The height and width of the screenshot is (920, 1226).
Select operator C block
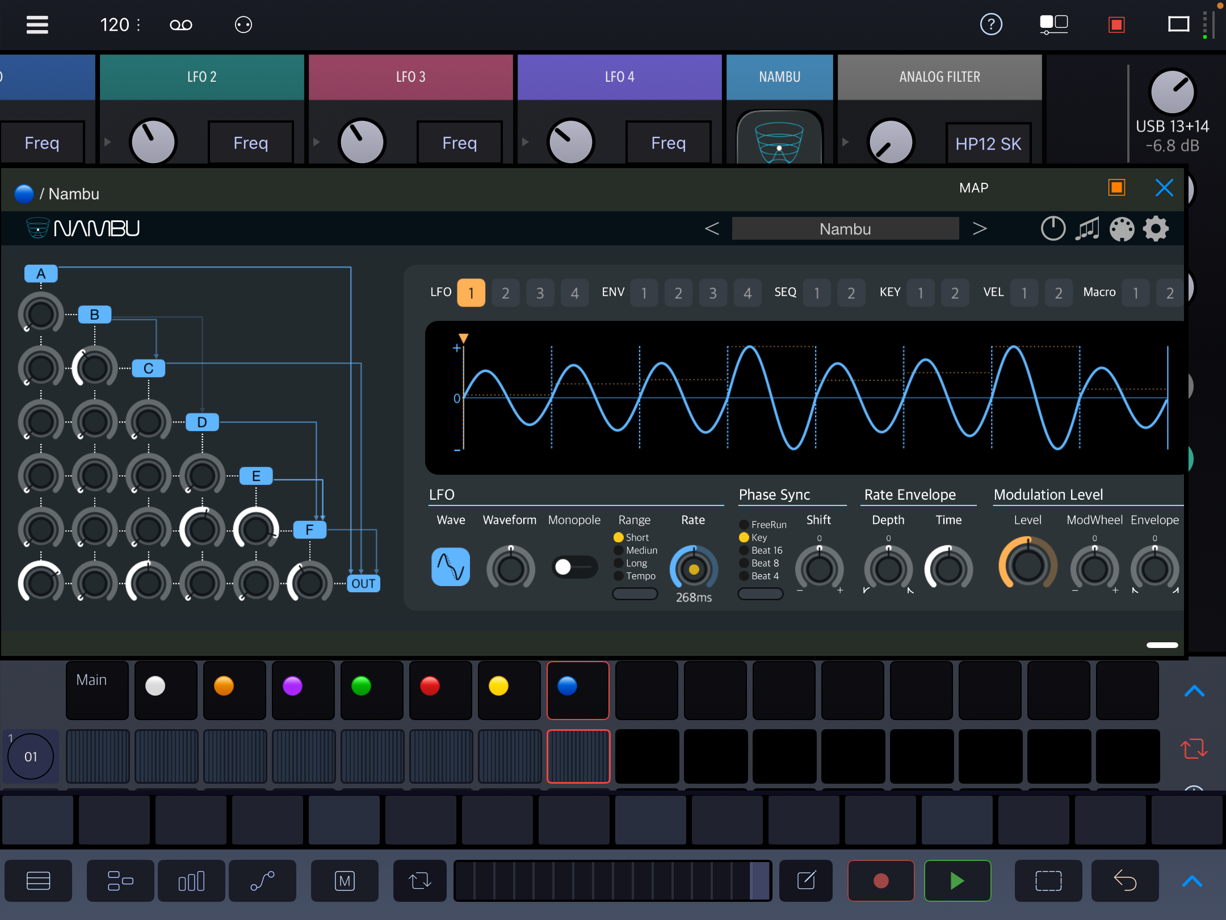pyautogui.click(x=149, y=369)
